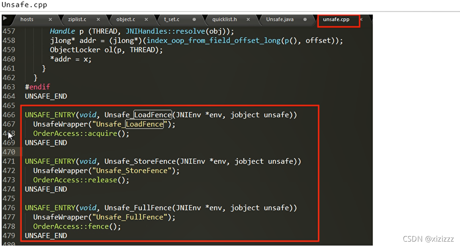Click the unsaved dot on t_set.c tab

194,19
